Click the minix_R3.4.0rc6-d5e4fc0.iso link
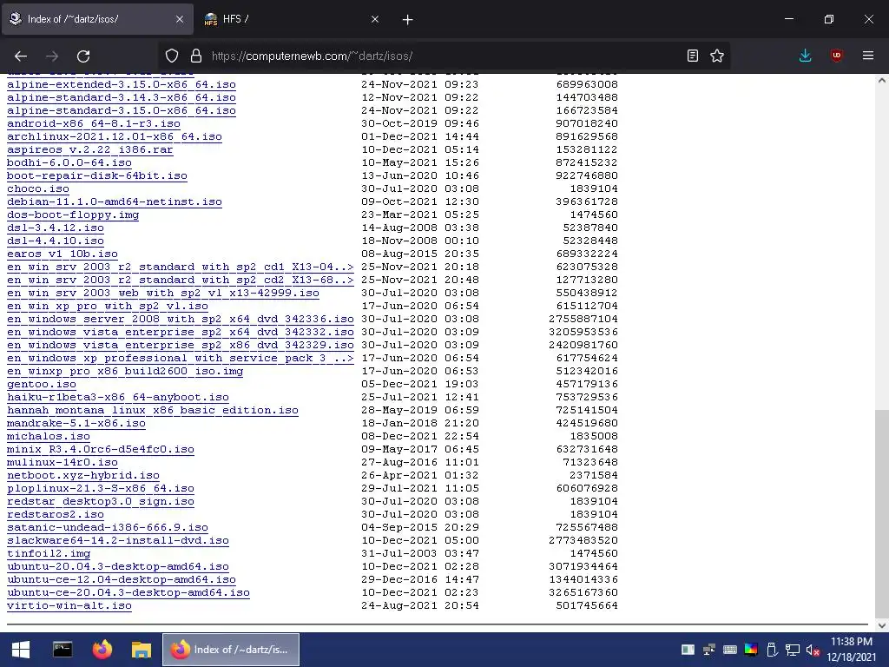The image size is (889, 667). pyautogui.click(x=101, y=450)
